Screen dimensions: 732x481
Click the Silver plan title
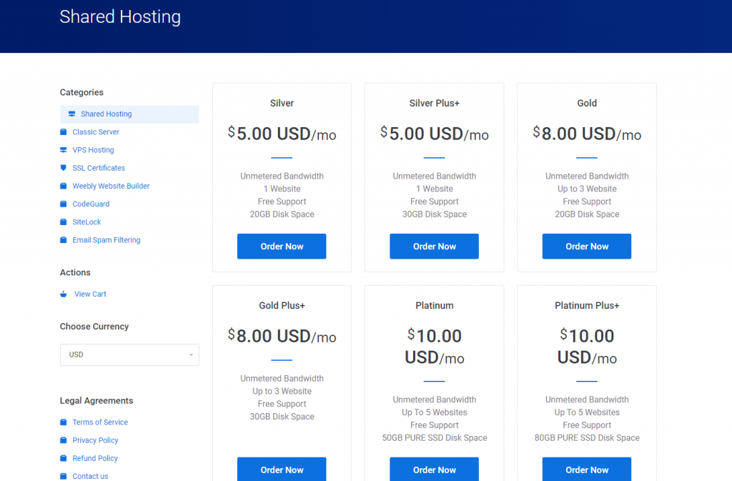[282, 103]
